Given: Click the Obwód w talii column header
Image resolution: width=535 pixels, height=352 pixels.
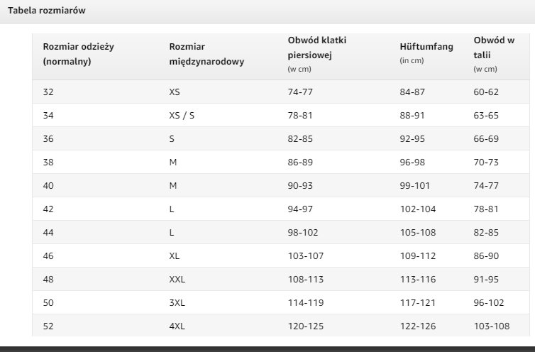Looking at the screenshot, I should point(494,54).
